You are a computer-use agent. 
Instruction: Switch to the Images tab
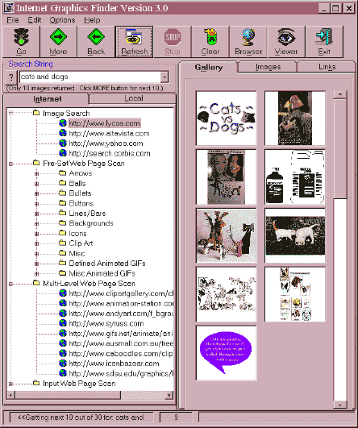coord(268,67)
